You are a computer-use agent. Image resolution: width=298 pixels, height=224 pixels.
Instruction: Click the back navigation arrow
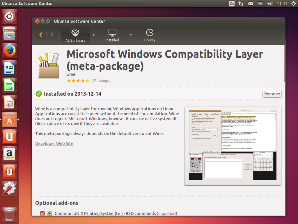(41, 35)
